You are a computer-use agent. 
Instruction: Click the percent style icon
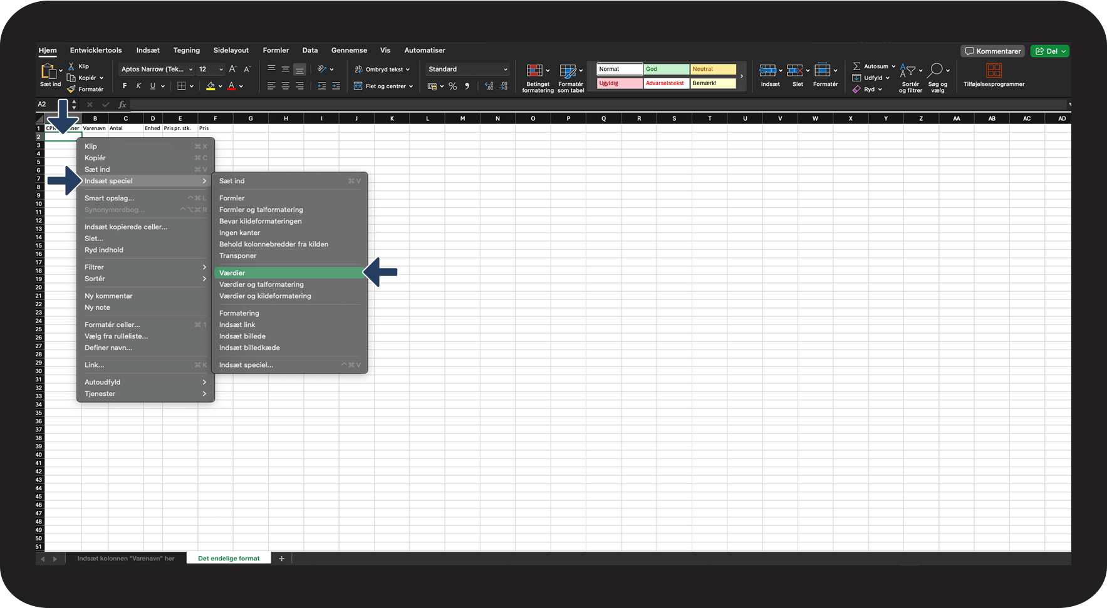click(x=452, y=86)
